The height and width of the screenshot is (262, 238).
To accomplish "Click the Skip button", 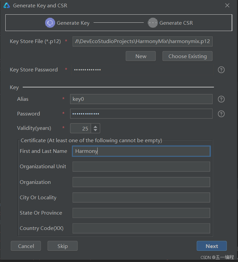I will (63, 246).
